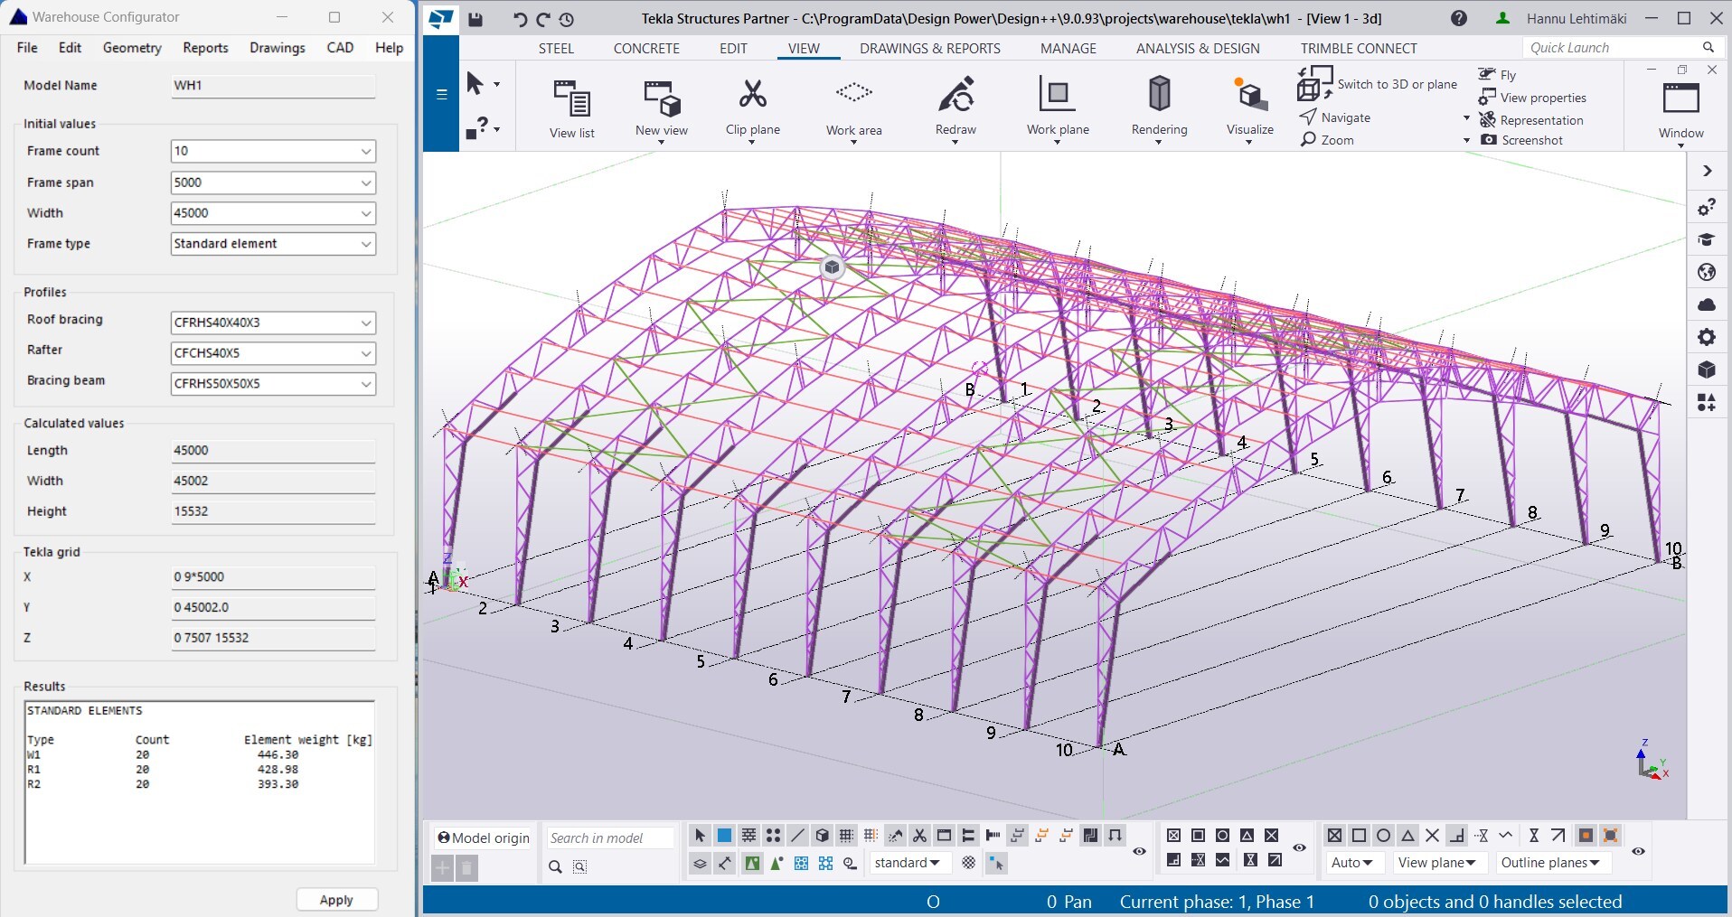Switch to the ANALYSIS & DESIGN tab
This screenshot has width=1732, height=917.
point(1198,49)
